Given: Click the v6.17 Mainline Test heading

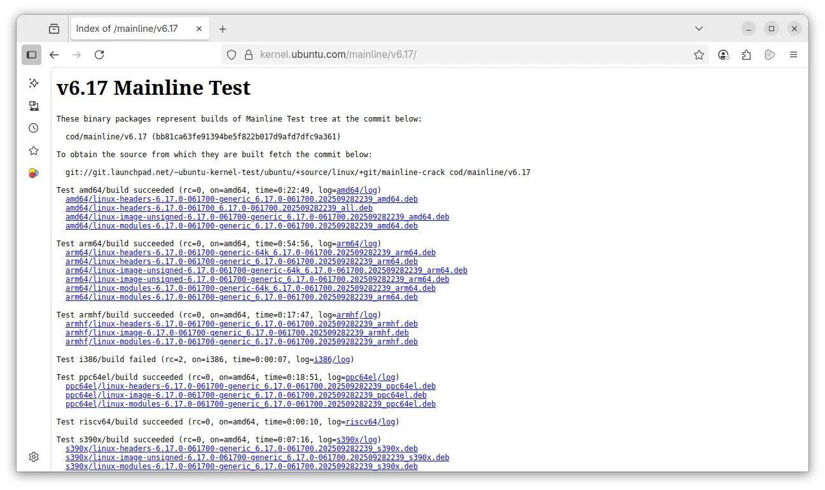Looking at the screenshot, I should tap(153, 88).
